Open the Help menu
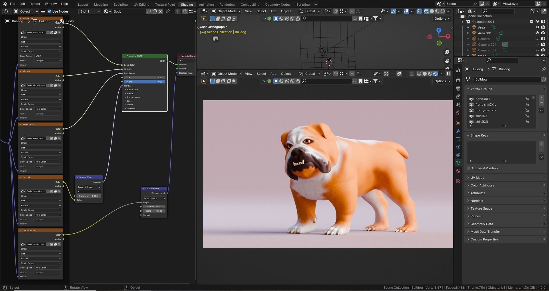 [x=65, y=4]
